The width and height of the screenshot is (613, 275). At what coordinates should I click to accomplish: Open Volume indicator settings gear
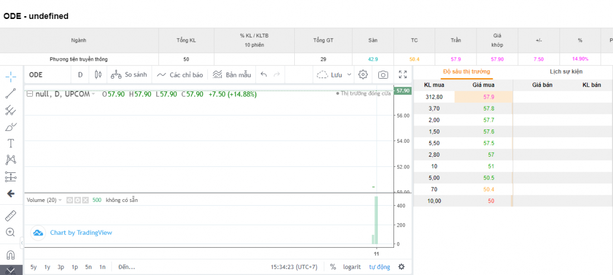pos(77,200)
